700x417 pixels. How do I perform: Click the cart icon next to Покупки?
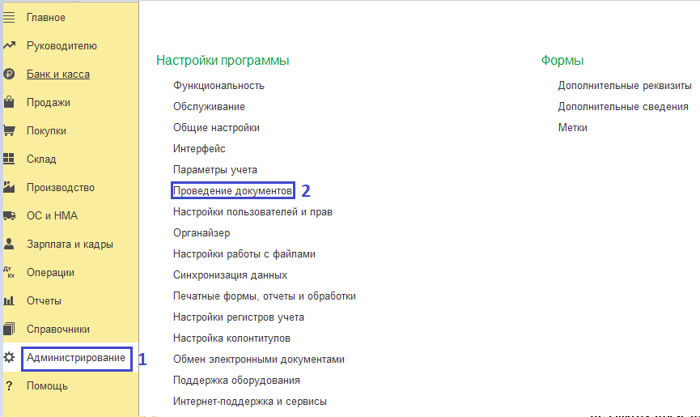(x=10, y=131)
